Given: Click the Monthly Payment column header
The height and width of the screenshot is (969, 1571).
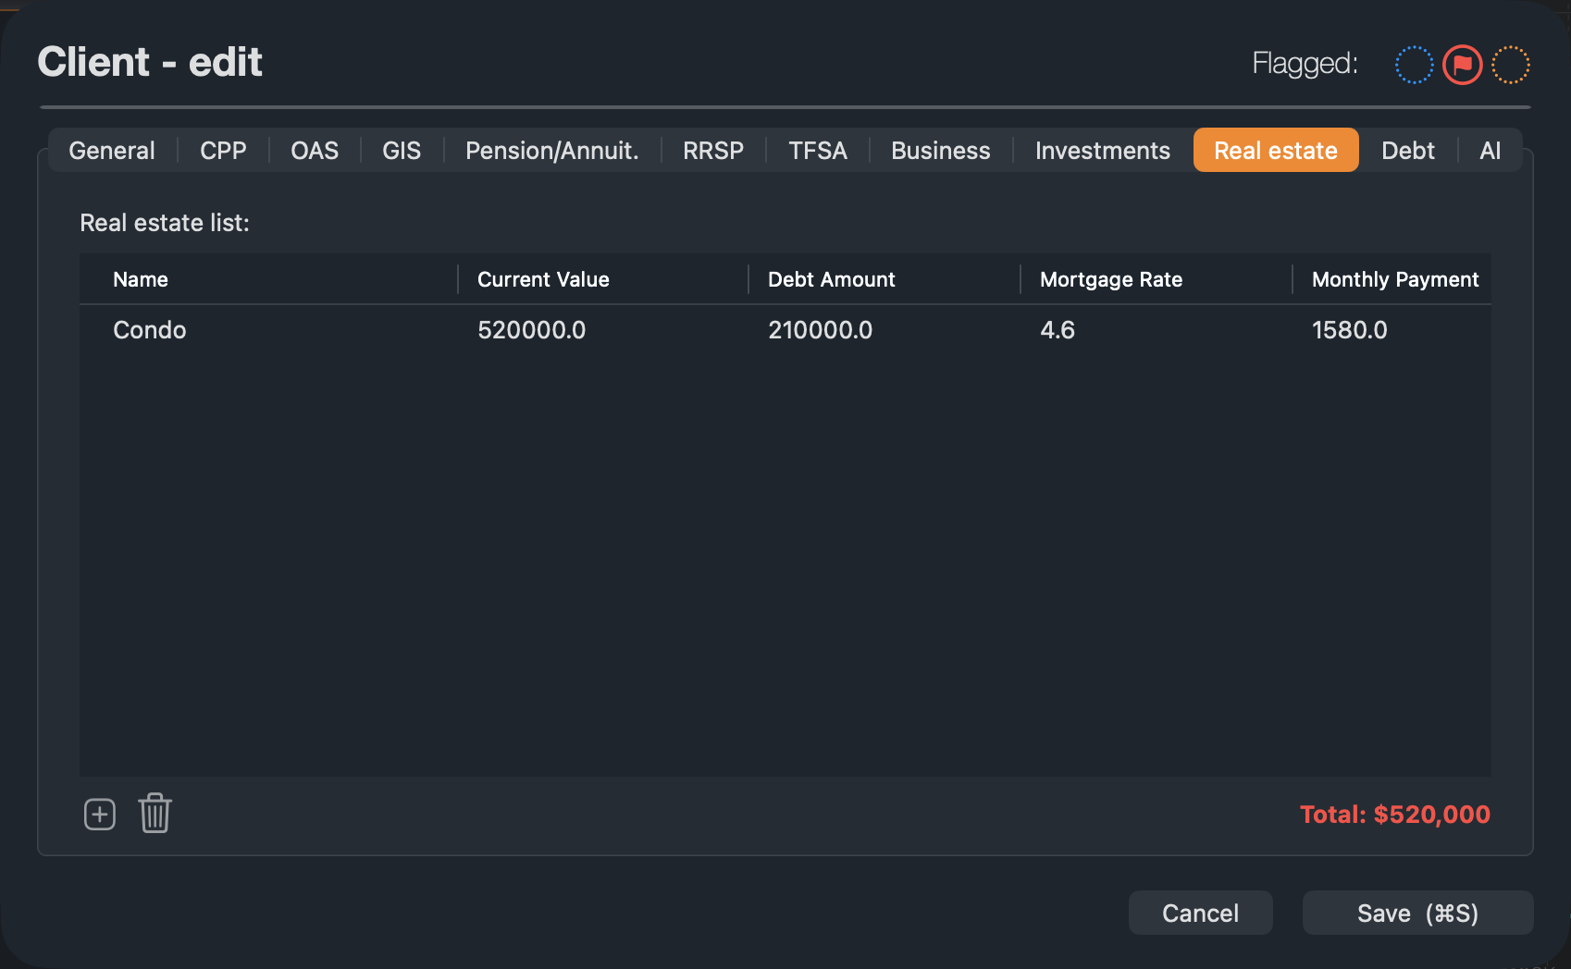Looking at the screenshot, I should tap(1395, 279).
